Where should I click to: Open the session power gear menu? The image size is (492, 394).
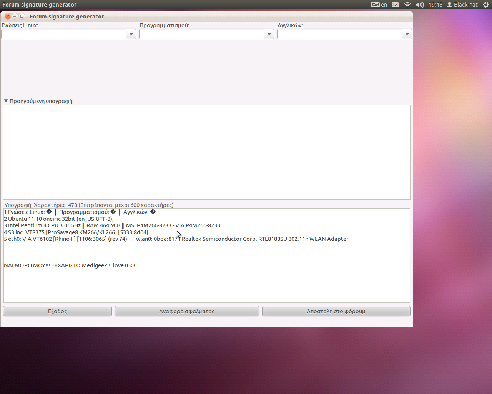tap(486, 5)
